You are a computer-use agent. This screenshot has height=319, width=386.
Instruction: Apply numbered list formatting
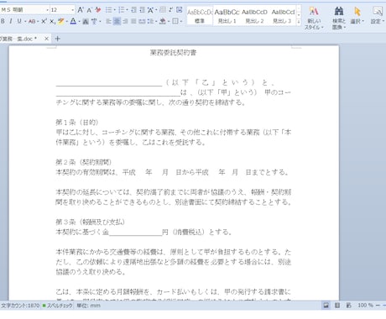121,10
